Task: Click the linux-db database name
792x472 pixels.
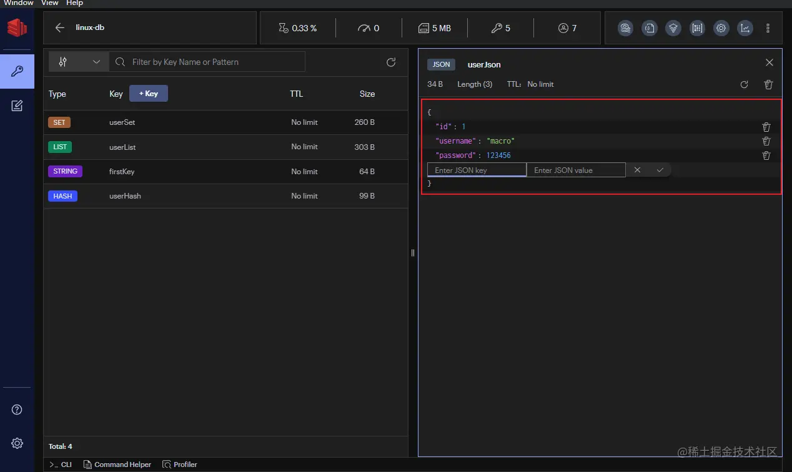Action: (x=90, y=27)
